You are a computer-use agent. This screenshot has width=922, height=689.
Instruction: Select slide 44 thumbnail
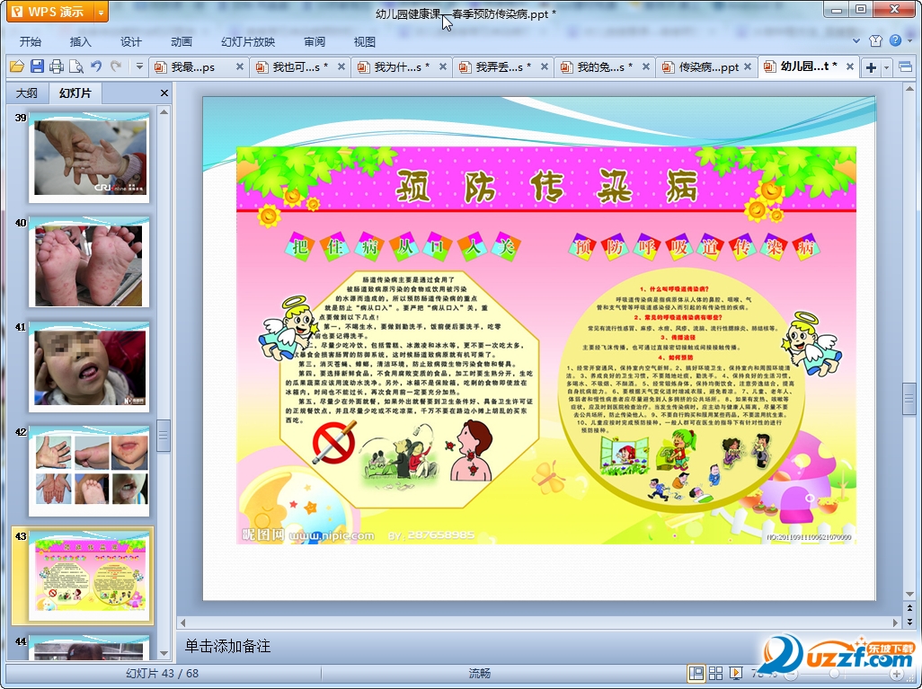tap(89, 648)
